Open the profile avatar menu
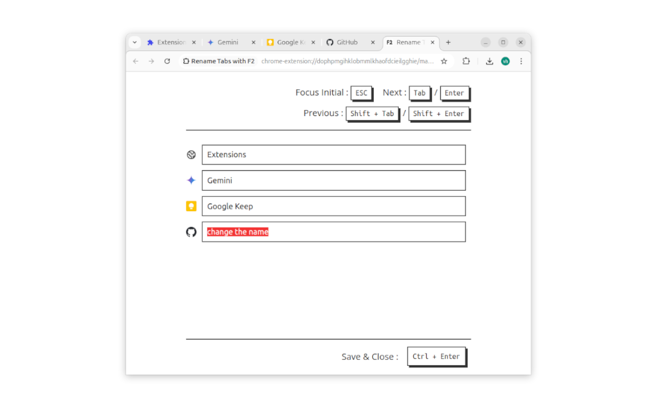 (506, 61)
